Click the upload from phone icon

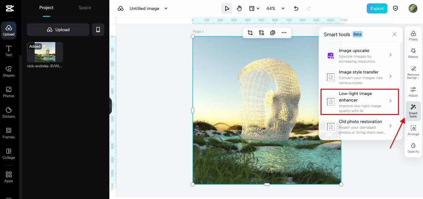[98, 30]
